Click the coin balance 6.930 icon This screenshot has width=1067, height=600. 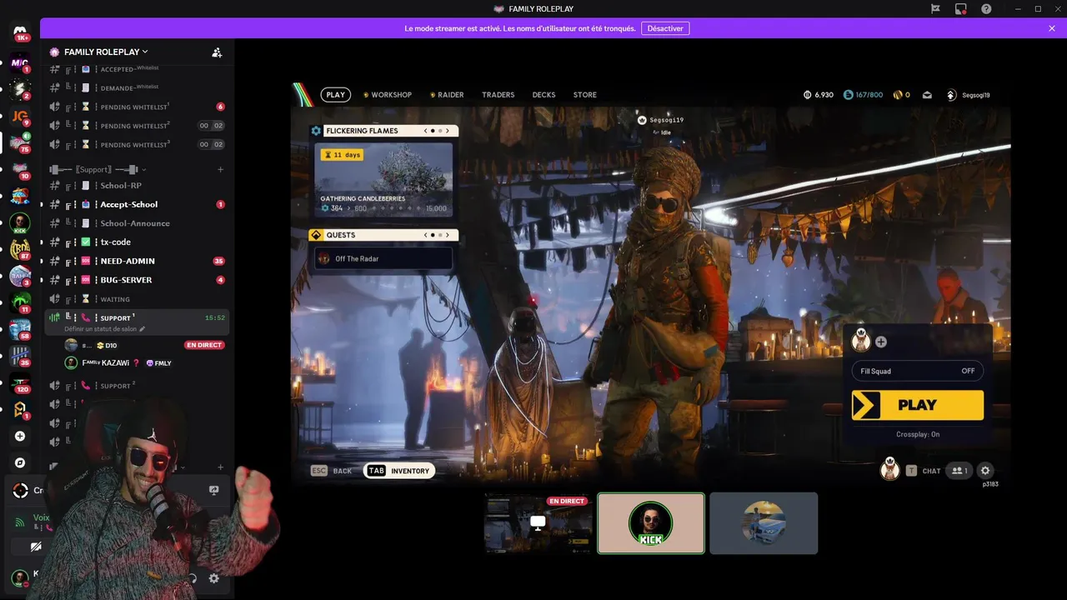click(807, 95)
